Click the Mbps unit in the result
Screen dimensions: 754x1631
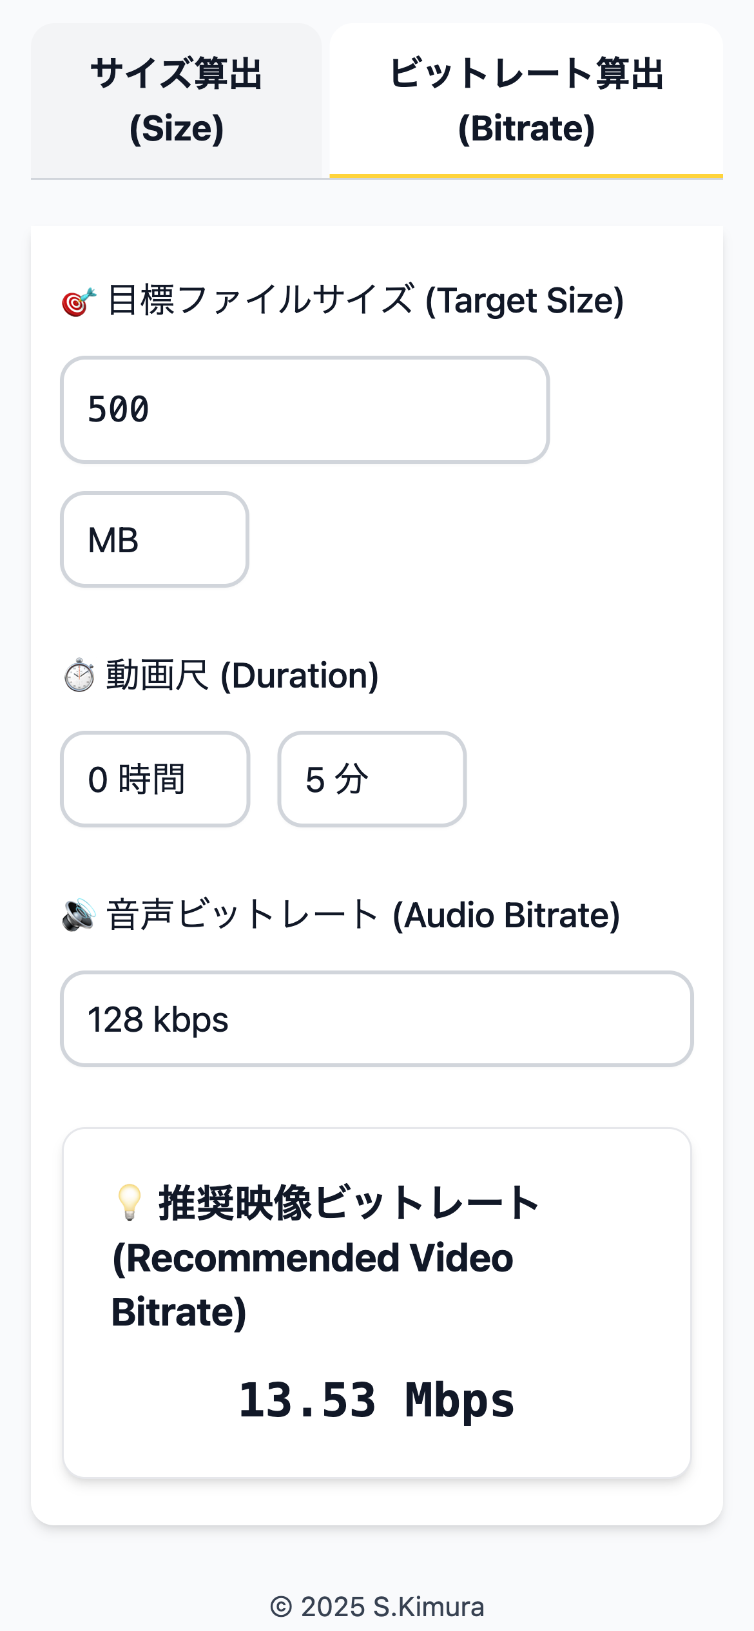click(459, 1400)
